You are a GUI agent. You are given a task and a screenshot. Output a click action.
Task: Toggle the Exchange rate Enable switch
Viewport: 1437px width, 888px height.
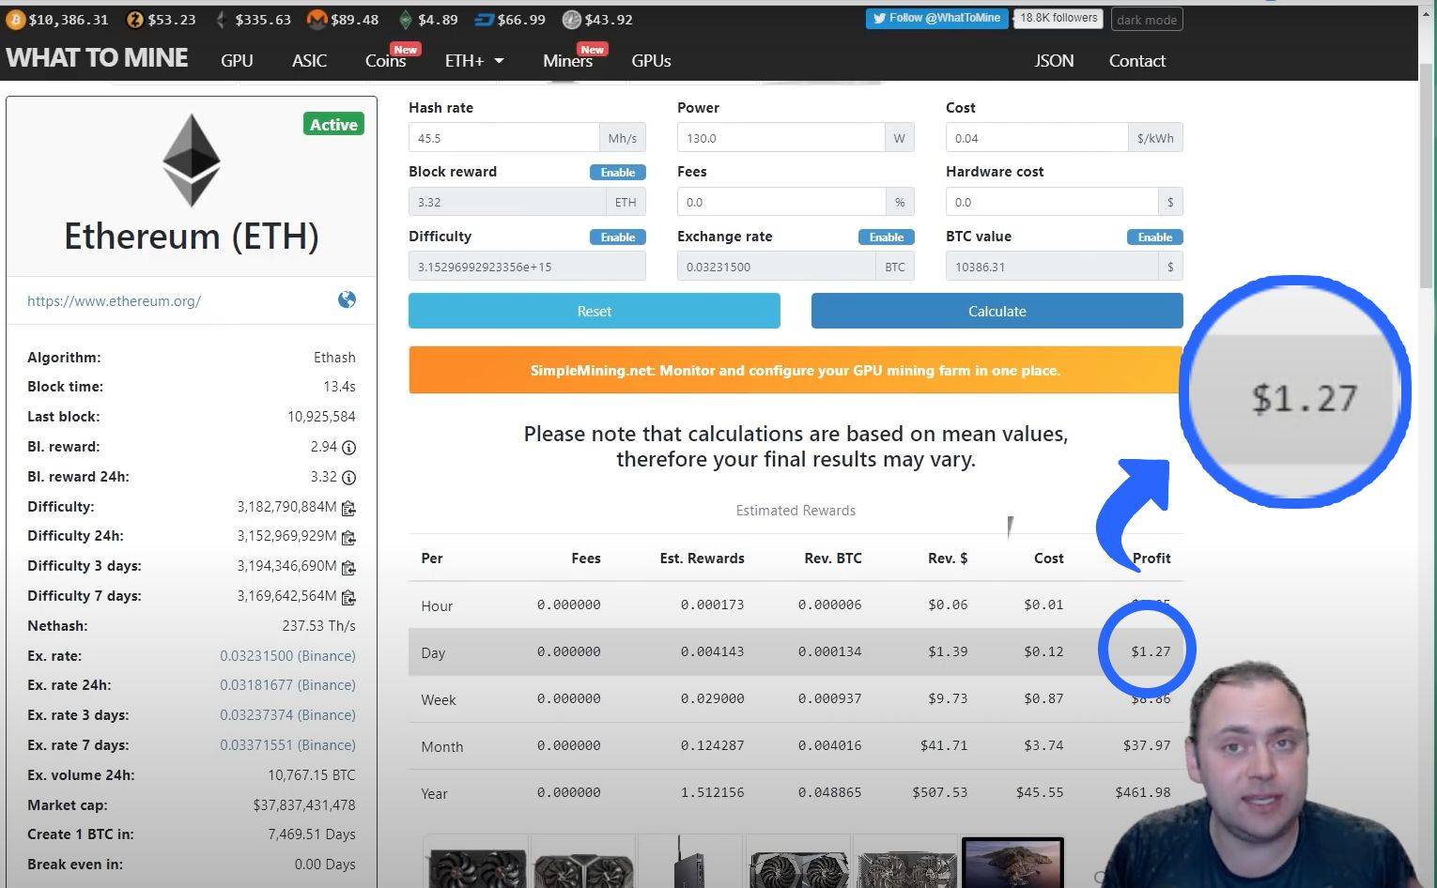pos(887,237)
